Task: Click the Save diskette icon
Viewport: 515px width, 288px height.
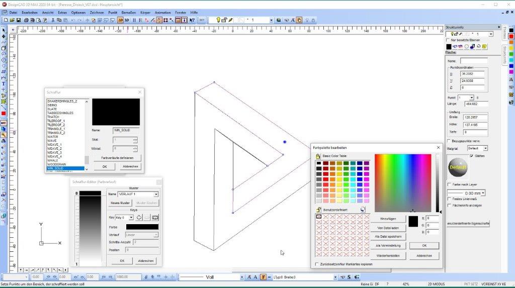Action: [19, 20]
